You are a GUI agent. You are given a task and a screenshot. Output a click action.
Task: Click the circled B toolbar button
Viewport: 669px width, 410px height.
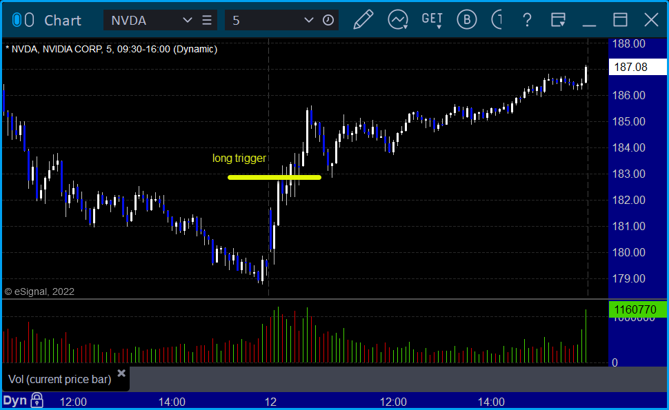pos(466,19)
